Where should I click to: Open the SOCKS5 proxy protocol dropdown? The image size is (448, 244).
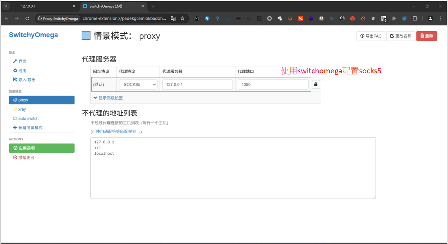coord(138,85)
